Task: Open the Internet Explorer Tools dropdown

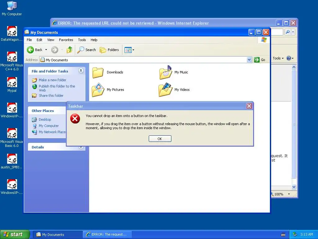Action: pyautogui.click(x=278, y=58)
